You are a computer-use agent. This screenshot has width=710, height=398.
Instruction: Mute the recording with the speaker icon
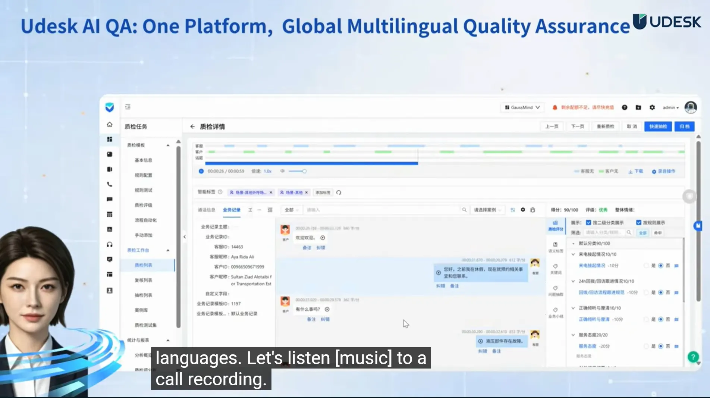282,171
